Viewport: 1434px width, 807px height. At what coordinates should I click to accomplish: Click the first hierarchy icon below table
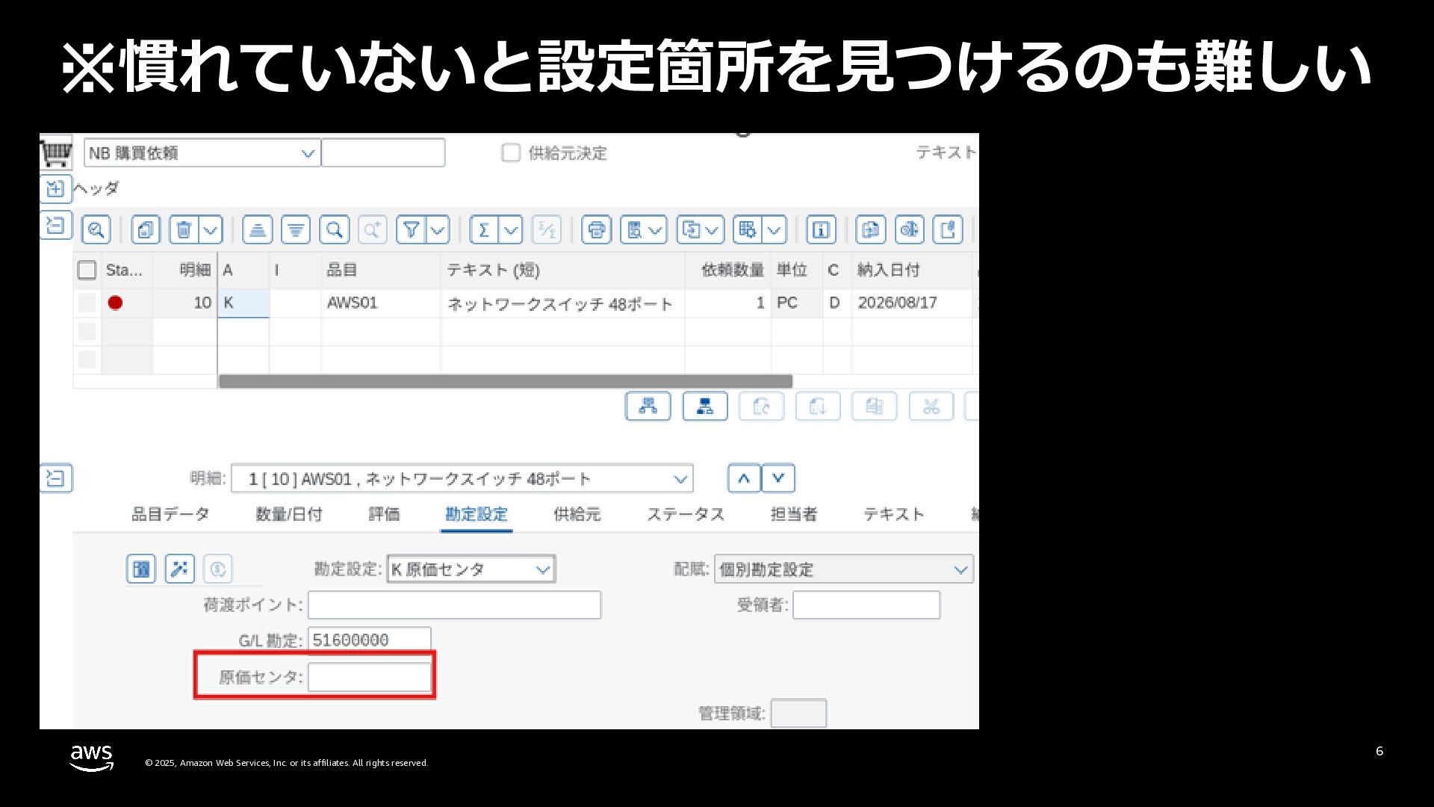tap(648, 406)
